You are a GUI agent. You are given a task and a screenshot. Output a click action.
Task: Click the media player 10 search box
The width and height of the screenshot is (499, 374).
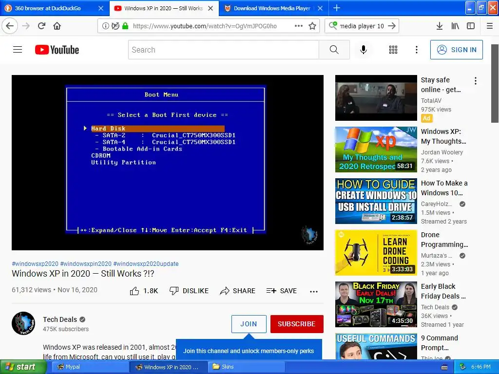tap(362, 26)
